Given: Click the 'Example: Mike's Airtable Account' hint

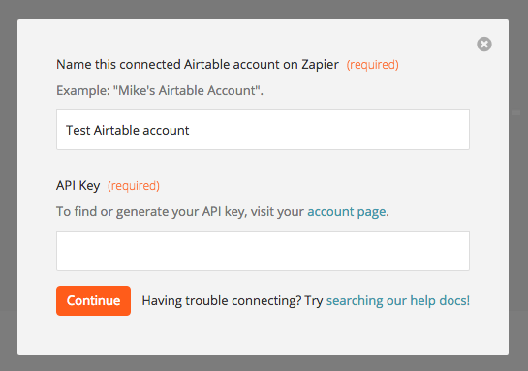Looking at the screenshot, I should click(160, 90).
